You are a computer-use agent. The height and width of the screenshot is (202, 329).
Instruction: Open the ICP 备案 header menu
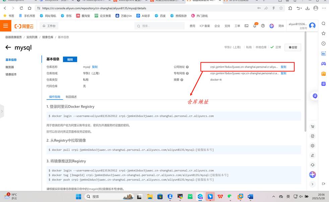tap(205, 26)
